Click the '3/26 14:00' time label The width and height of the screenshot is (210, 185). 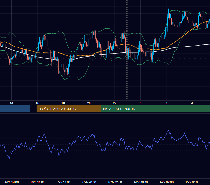[x=11, y=182]
